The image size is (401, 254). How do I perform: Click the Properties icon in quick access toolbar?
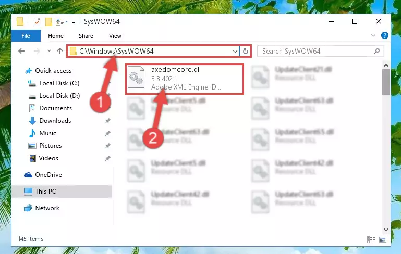click(x=37, y=22)
